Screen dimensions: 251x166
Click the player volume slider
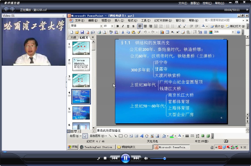[x=158, y=158]
